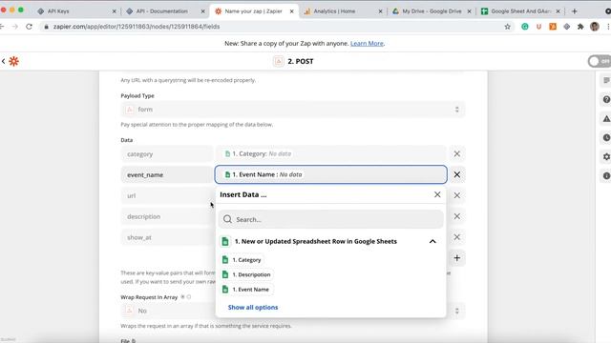Click the orange U extension icon
This screenshot has height=343, width=611.
pos(538,27)
